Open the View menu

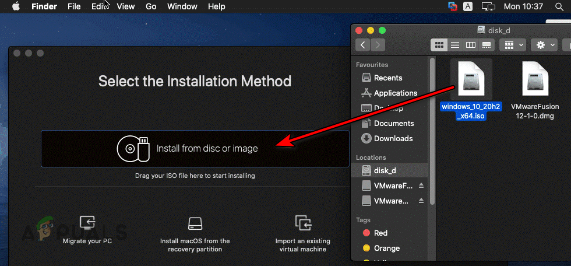coord(126,6)
